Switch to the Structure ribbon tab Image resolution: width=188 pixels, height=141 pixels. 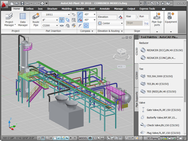click(x=52, y=9)
